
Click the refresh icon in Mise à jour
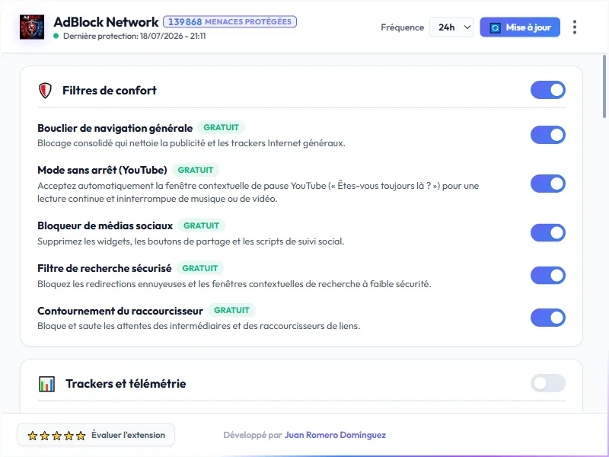[x=496, y=27]
